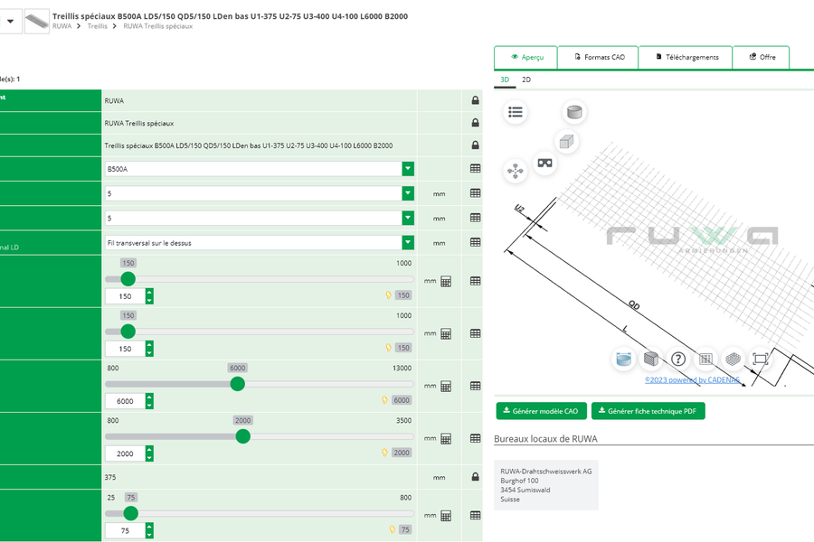Screen dimensions: 814x542
Task: Open the B500A dropdown
Action: 408,169
